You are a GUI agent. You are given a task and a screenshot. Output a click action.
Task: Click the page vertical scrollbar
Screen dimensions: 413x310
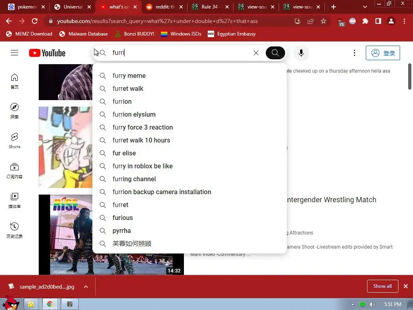tap(410, 76)
